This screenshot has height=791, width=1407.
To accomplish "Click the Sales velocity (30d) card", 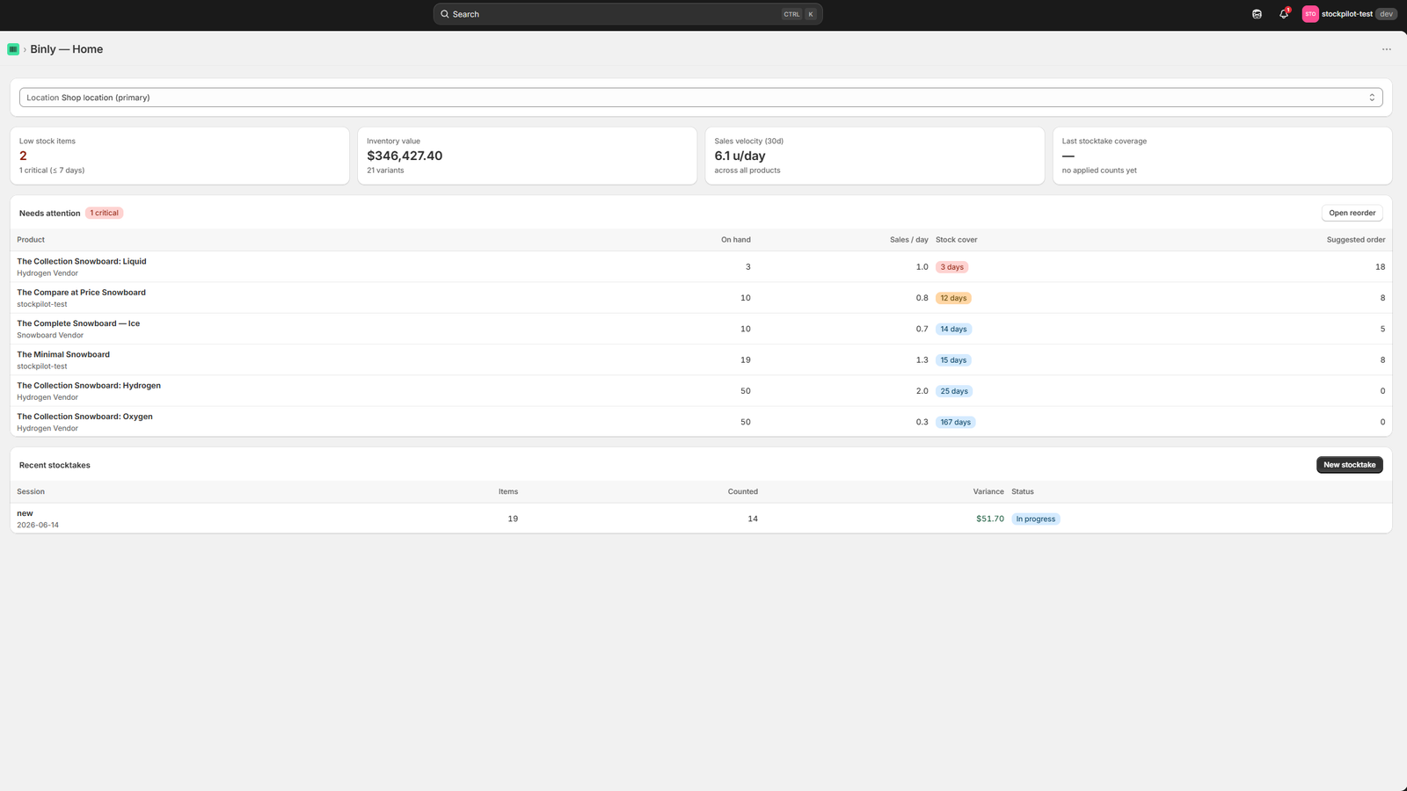I will (875, 156).
